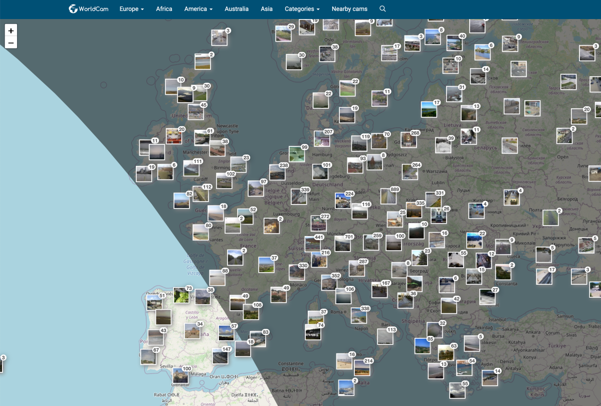
Task: Open the Asia section link
Action: coord(267,9)
